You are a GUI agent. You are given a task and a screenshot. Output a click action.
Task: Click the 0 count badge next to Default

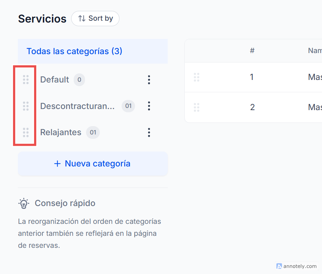pos(79,80)
